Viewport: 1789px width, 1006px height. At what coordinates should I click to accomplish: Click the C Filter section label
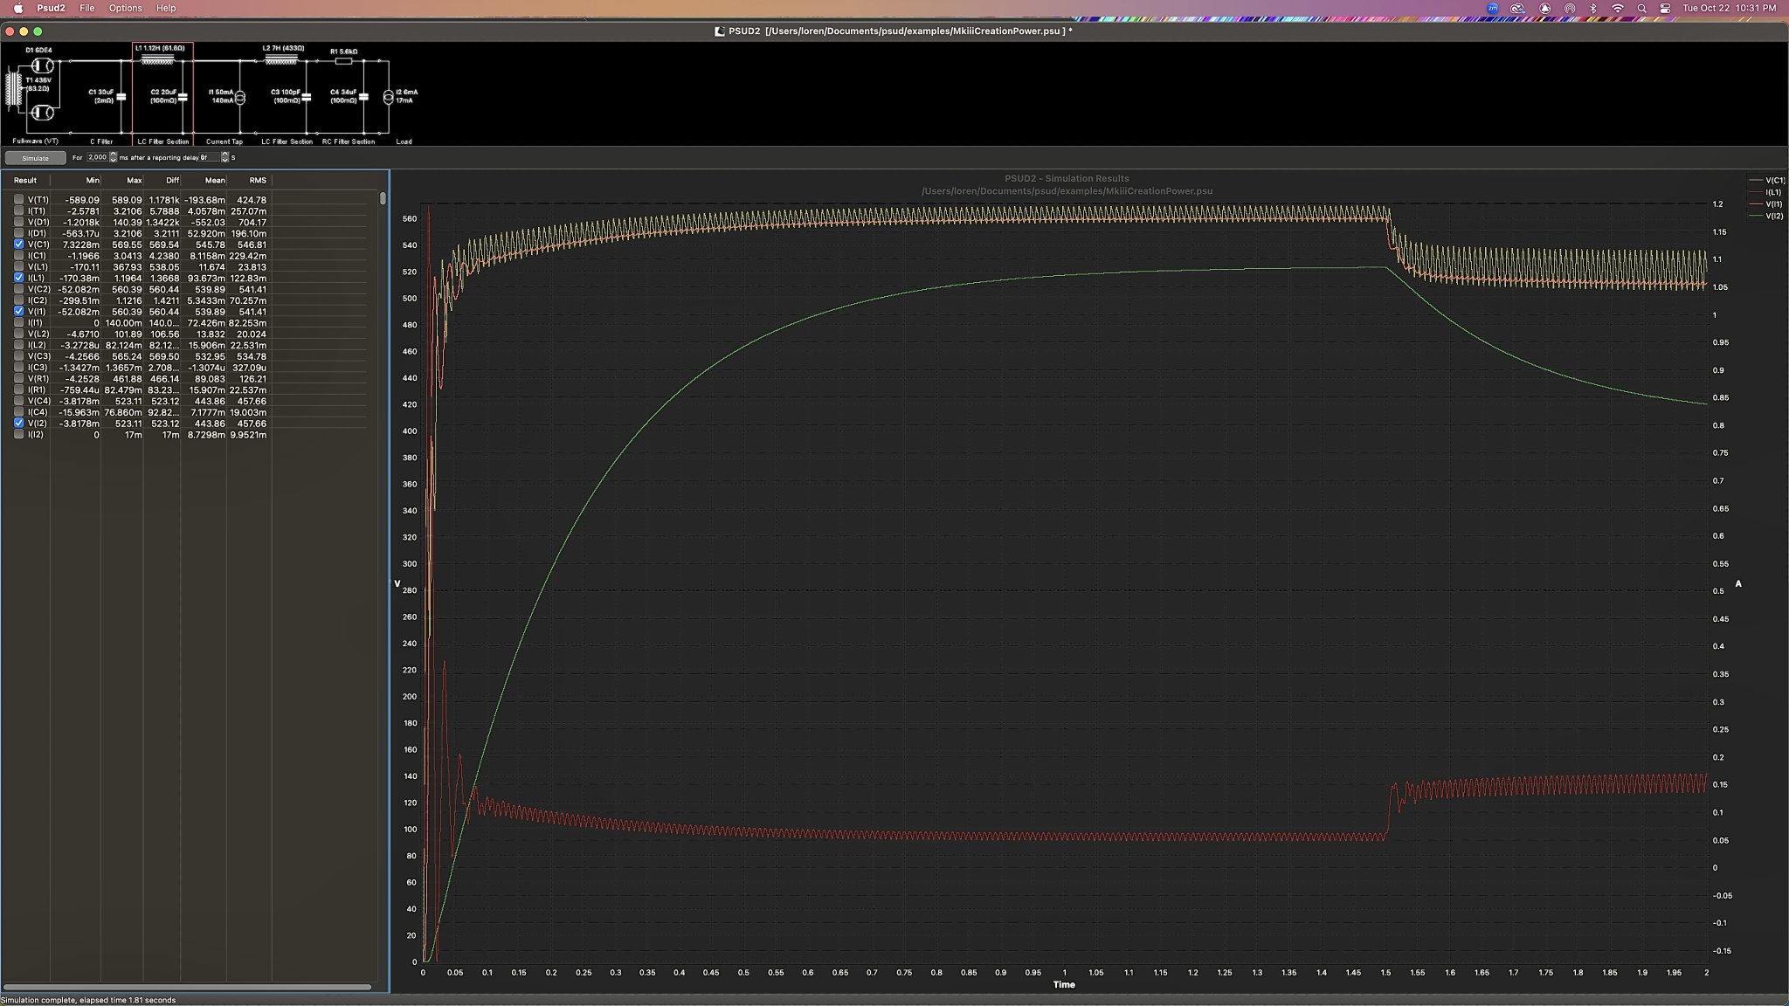[101, 141]
